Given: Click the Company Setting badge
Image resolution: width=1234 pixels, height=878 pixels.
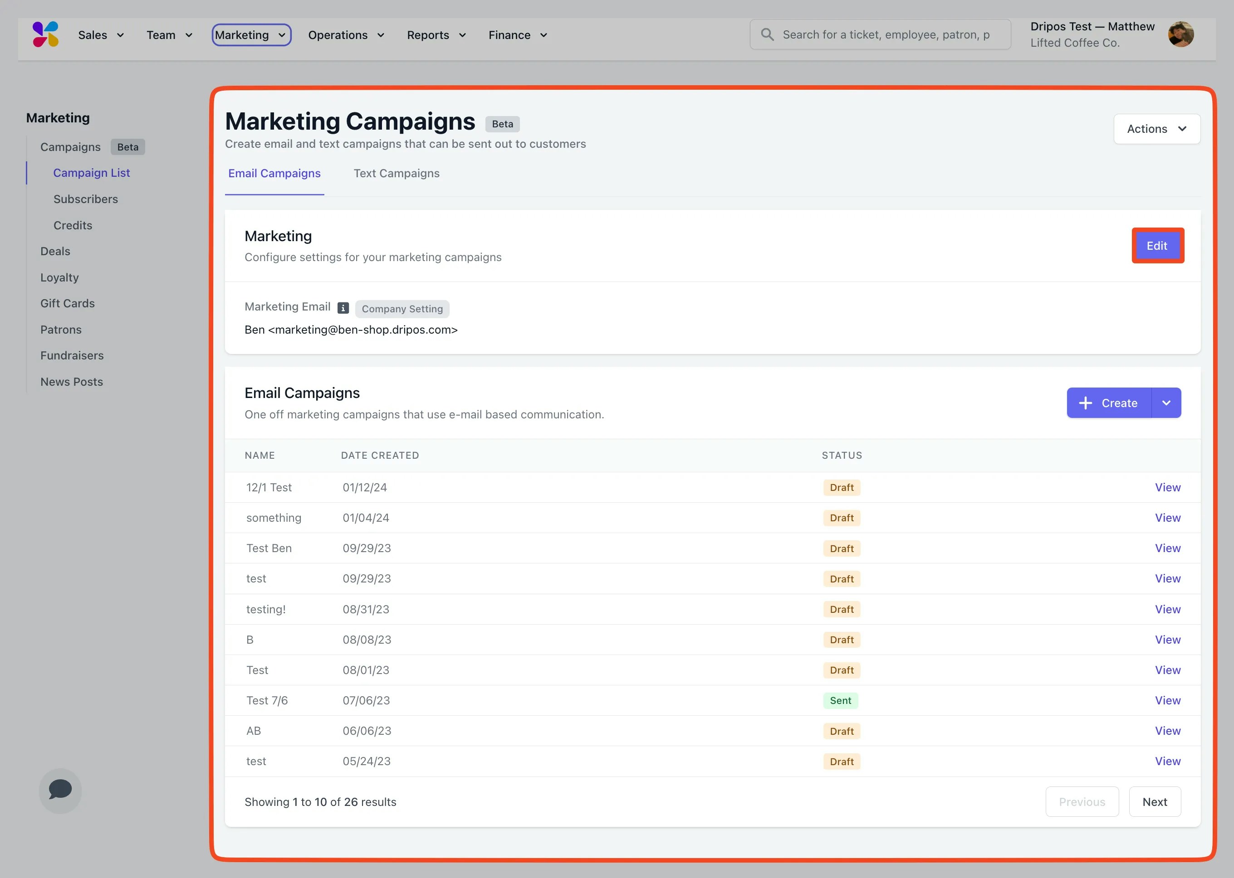Looking at the screenshot, I should pos(402,309).
